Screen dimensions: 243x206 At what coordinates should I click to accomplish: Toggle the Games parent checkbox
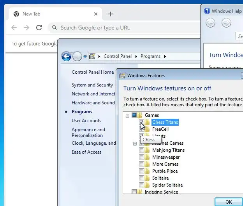[x=134, y=115]
